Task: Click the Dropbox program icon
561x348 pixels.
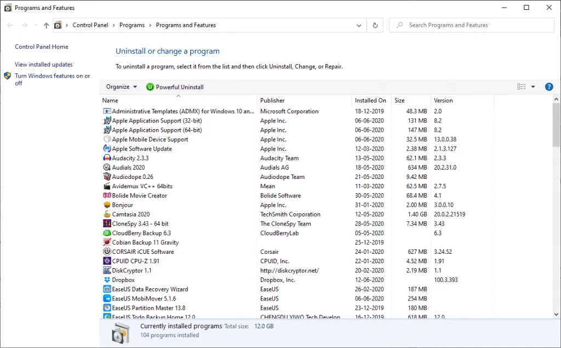Action: pos(107,280)
